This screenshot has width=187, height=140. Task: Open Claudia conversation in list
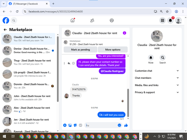click(28, 39)
